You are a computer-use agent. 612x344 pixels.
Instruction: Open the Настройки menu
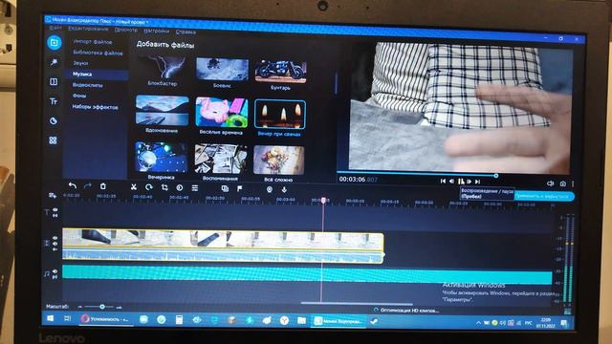tap(156, 31)
